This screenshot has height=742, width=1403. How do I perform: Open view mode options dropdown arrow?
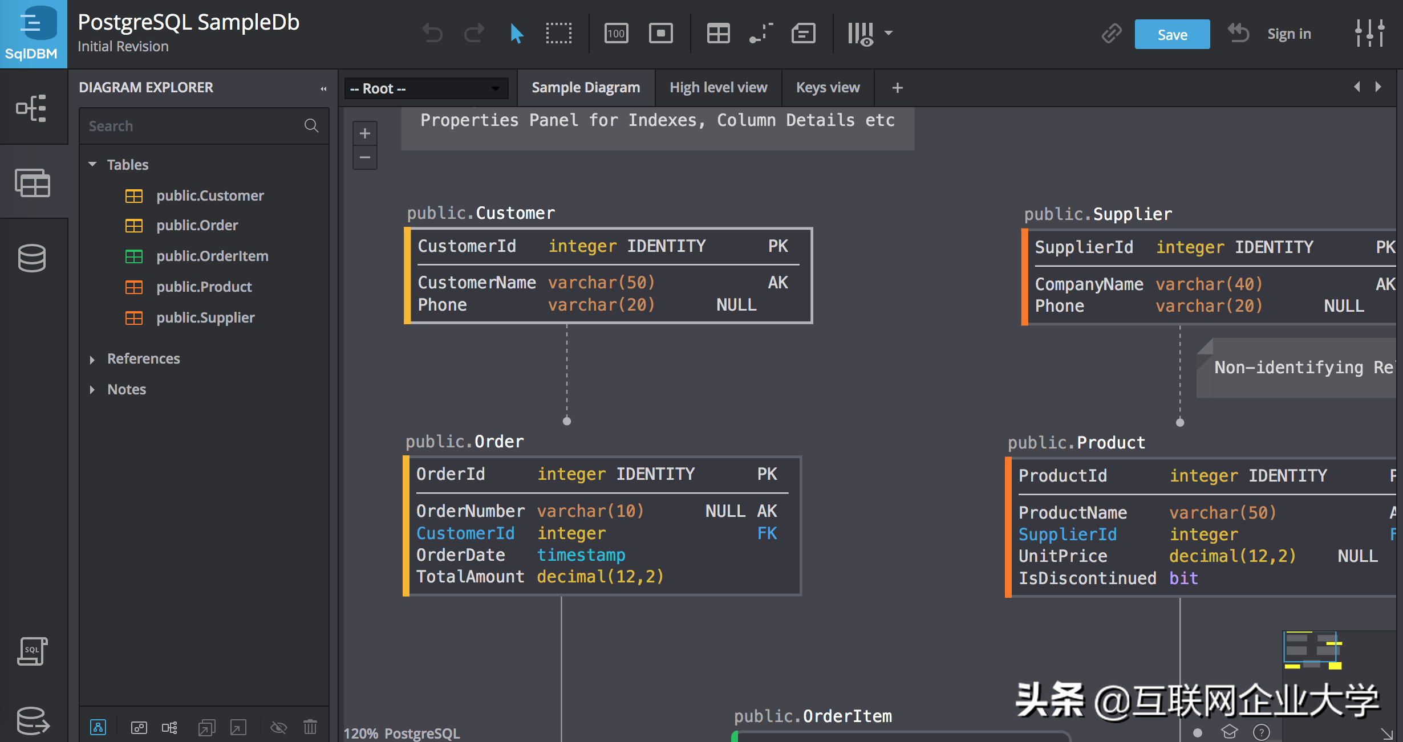coord(889,33)
